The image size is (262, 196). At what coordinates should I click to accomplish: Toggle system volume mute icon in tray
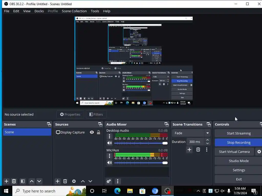(x=223, y=191)
